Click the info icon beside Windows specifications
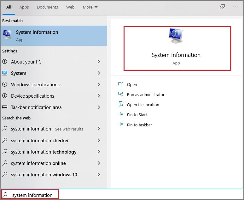244x200 pixels. (x=5, y=84)
